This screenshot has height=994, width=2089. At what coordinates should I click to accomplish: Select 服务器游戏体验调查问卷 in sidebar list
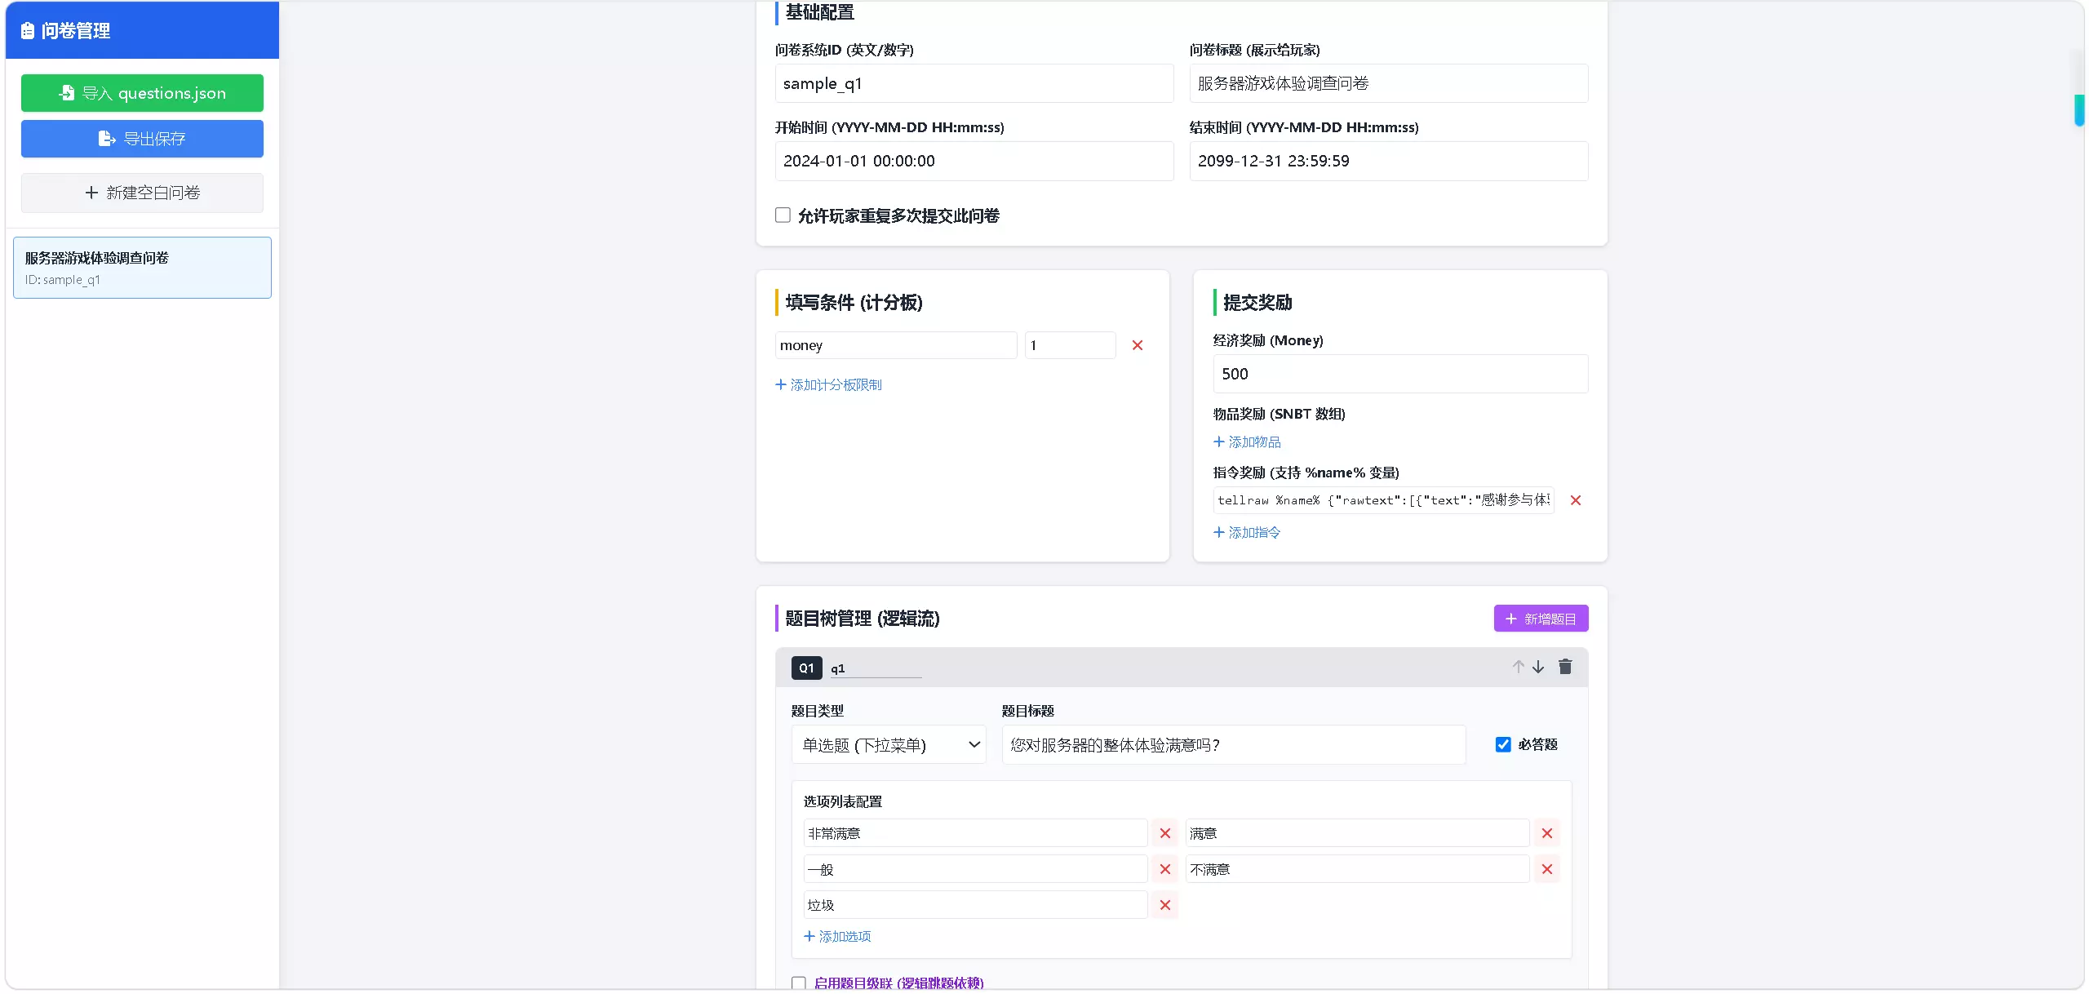click(142, 268)
